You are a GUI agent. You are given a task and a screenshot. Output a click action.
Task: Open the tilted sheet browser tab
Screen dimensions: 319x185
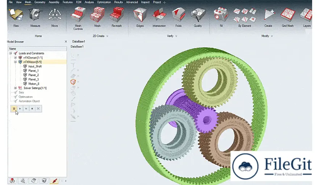pos(34,180)
